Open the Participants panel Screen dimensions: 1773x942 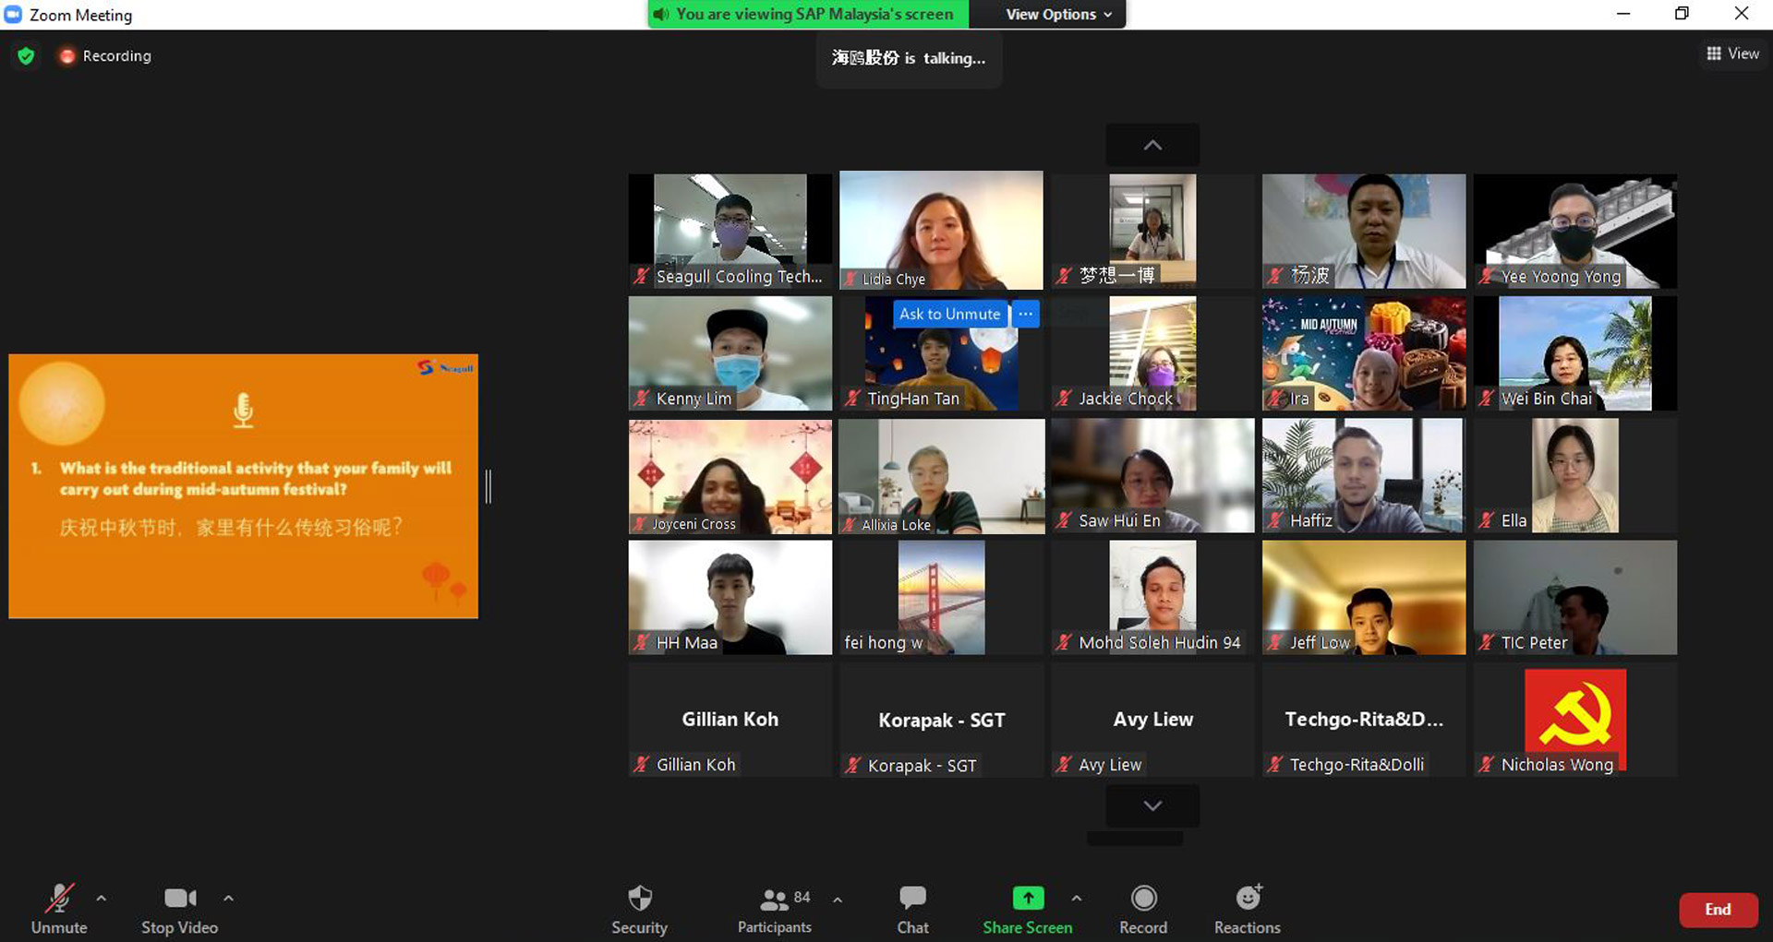click(774, 900)
